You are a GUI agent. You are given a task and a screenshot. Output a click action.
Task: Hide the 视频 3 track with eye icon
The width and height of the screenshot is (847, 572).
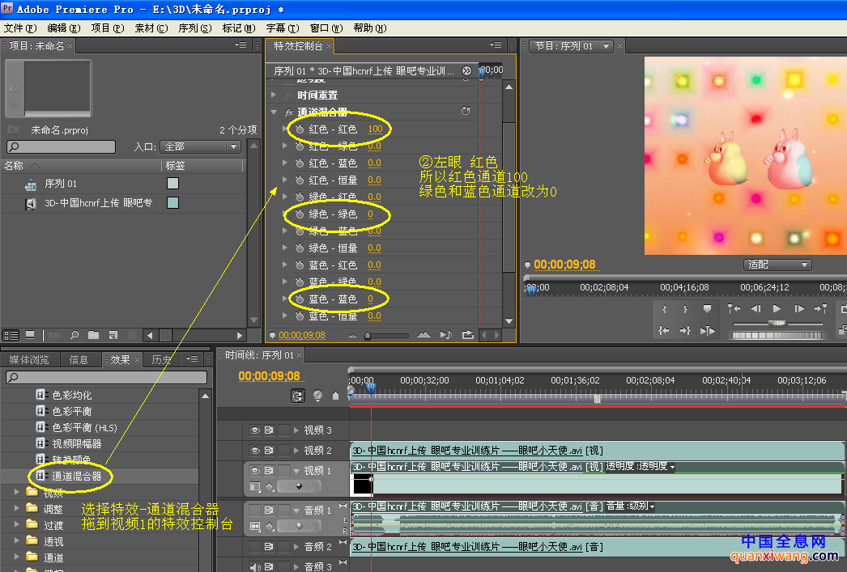(x=255, y=430)
